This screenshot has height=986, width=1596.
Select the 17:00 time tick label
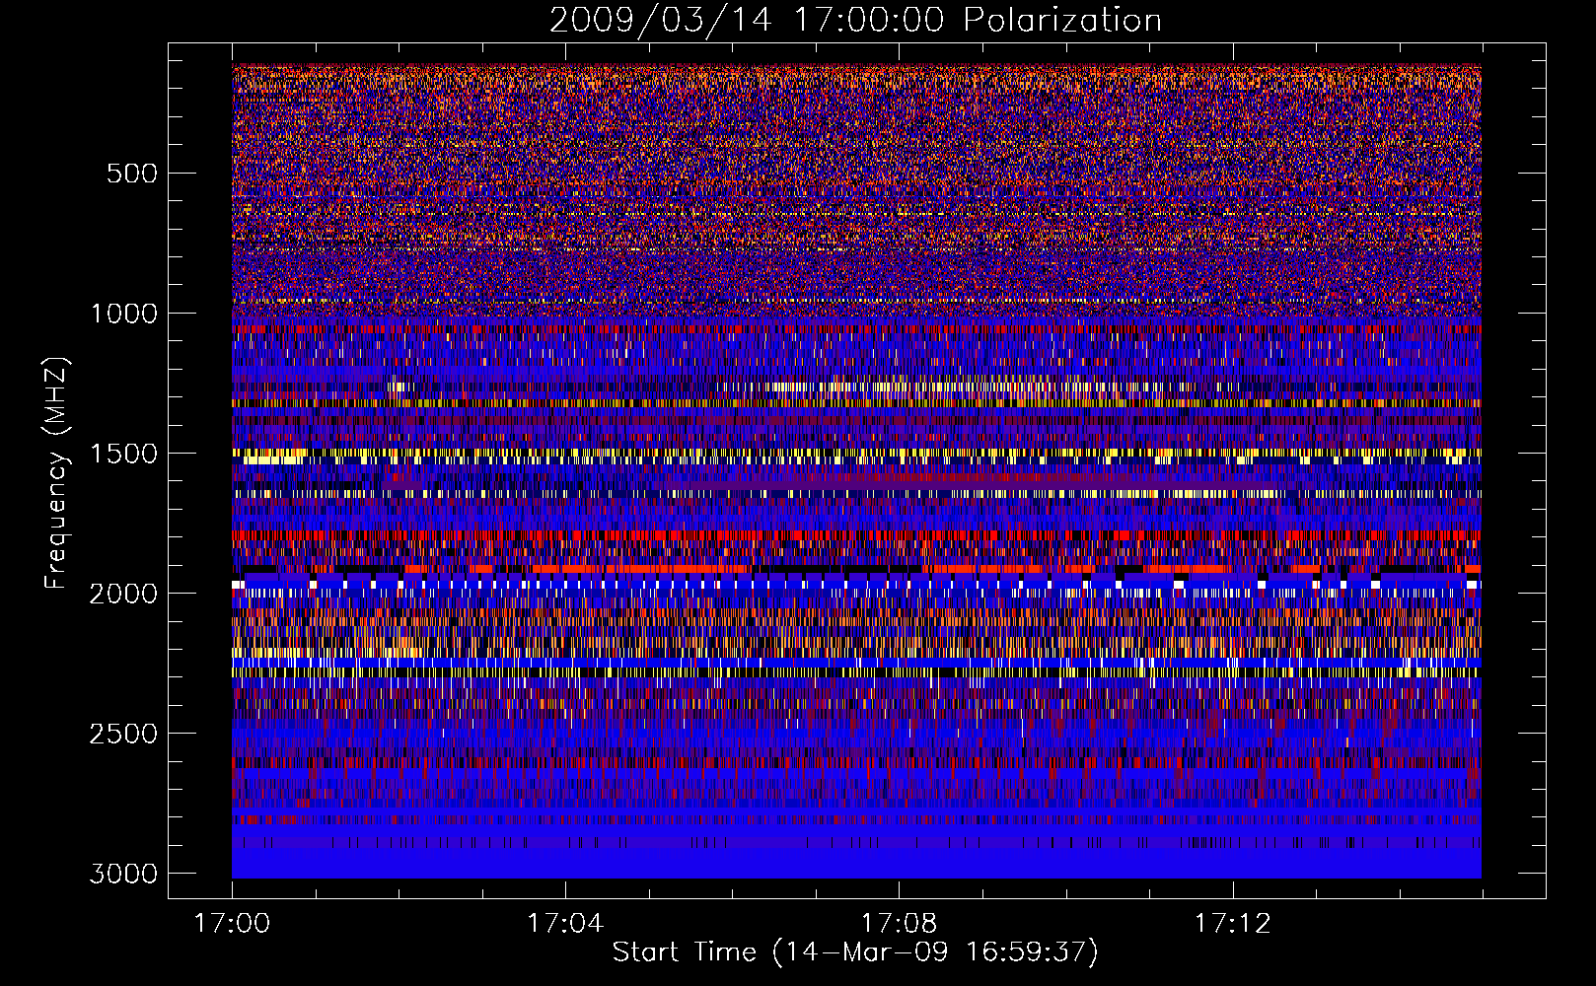click(232, 924)
